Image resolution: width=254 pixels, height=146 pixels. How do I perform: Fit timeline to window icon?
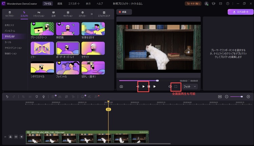click(x=220, y=97)
